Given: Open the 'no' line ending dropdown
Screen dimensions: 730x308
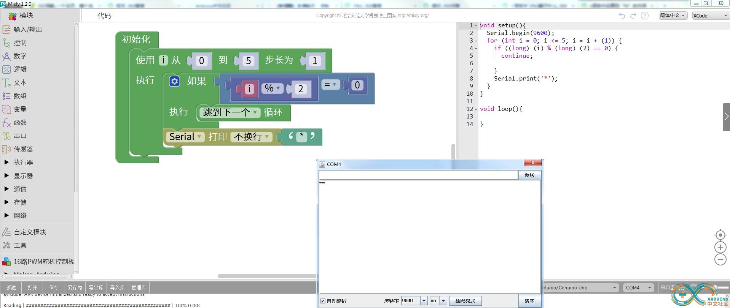Looking at the screenshot, I should (443, 301).
